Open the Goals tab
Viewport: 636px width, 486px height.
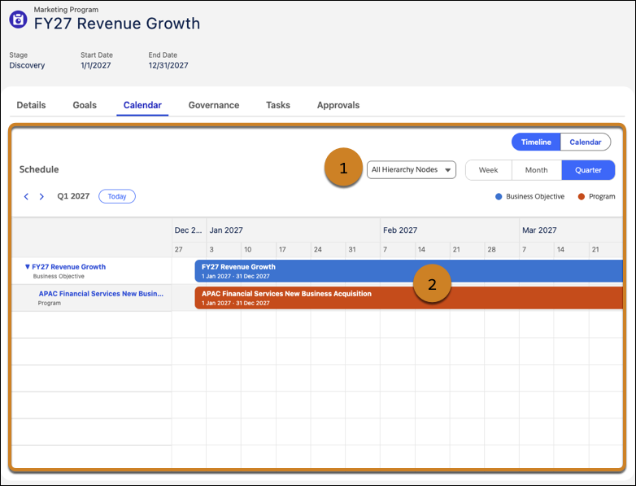[85, 105]
